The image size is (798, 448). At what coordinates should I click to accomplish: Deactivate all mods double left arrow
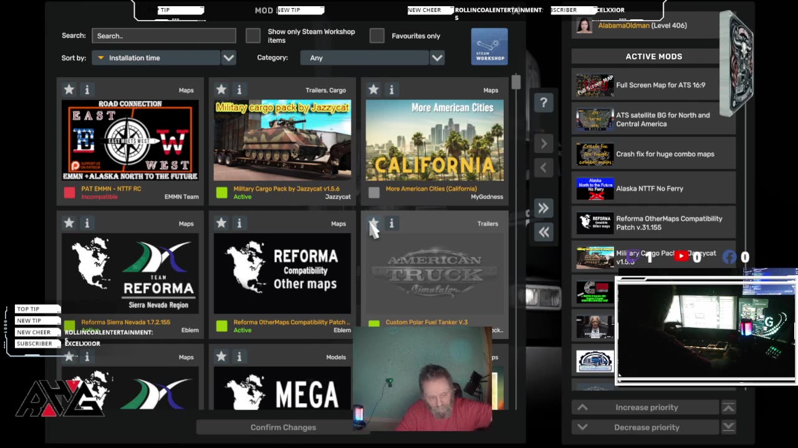pos(544,232)
